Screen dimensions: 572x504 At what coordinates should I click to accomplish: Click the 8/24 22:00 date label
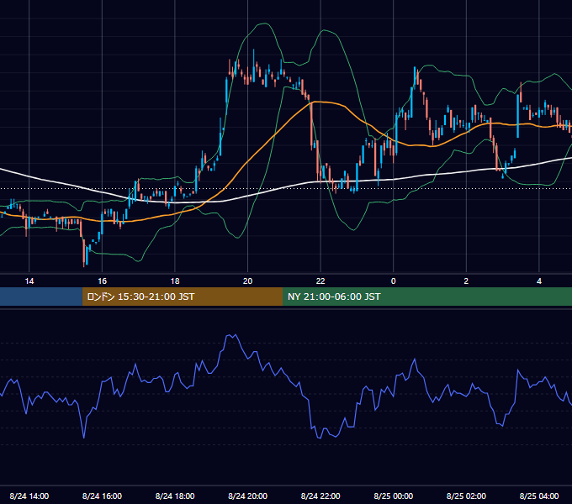tap(320, 496)
